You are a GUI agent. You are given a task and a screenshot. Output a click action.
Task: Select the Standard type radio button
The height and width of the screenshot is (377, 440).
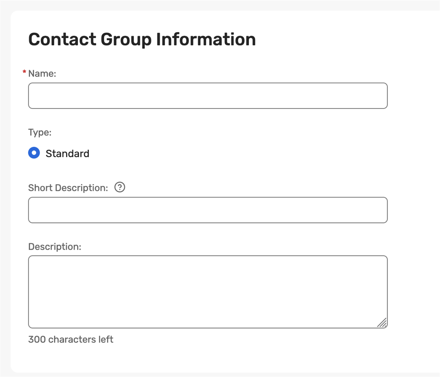click(x=34, y=153)
